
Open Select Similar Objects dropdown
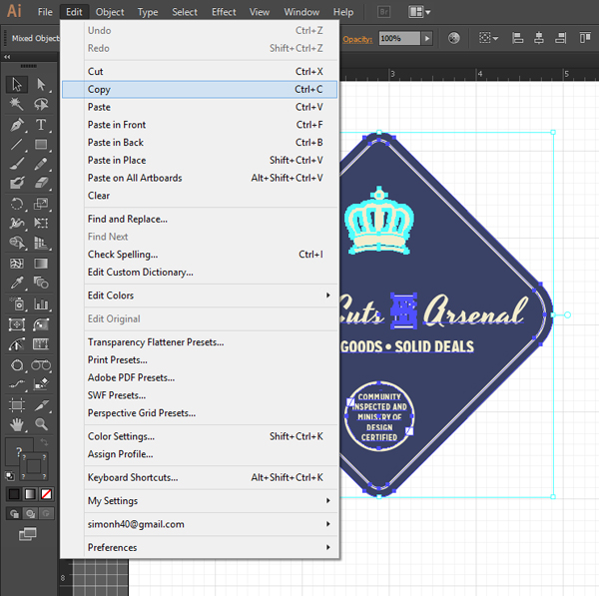click(488, 38)
